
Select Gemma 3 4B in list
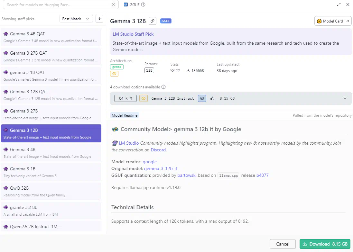coord(51,153)
